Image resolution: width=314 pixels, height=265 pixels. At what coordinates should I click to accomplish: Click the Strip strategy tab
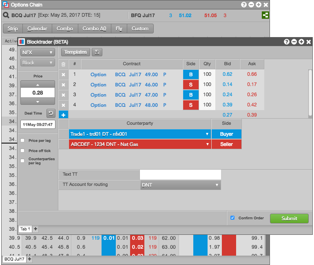coord(13,29)
